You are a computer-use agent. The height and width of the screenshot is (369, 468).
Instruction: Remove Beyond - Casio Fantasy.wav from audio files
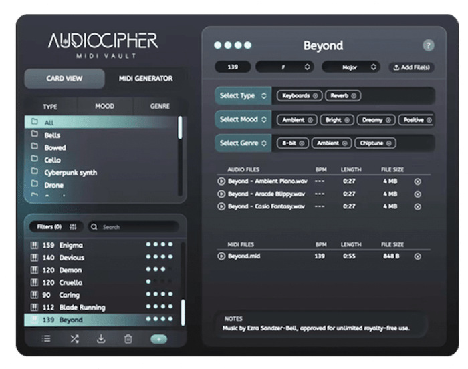click(x=417, y=206)
